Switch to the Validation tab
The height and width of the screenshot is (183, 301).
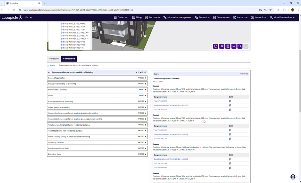(x=54, y=59)
